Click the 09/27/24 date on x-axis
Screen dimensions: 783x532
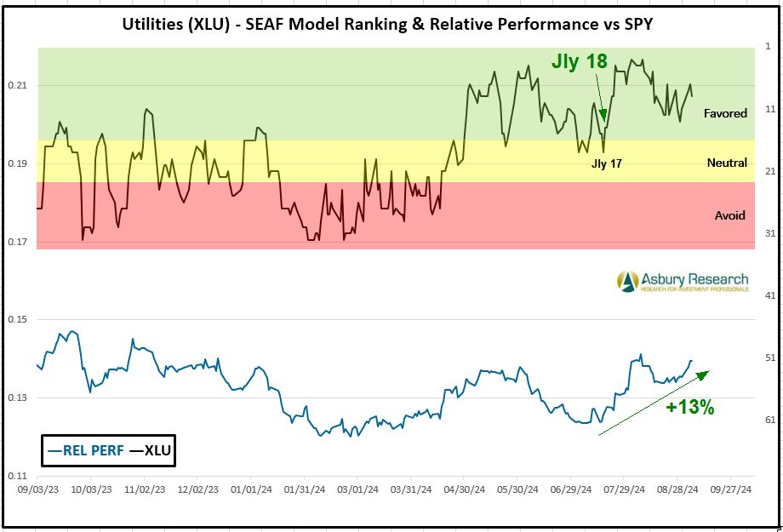click(x=730, y=490)
